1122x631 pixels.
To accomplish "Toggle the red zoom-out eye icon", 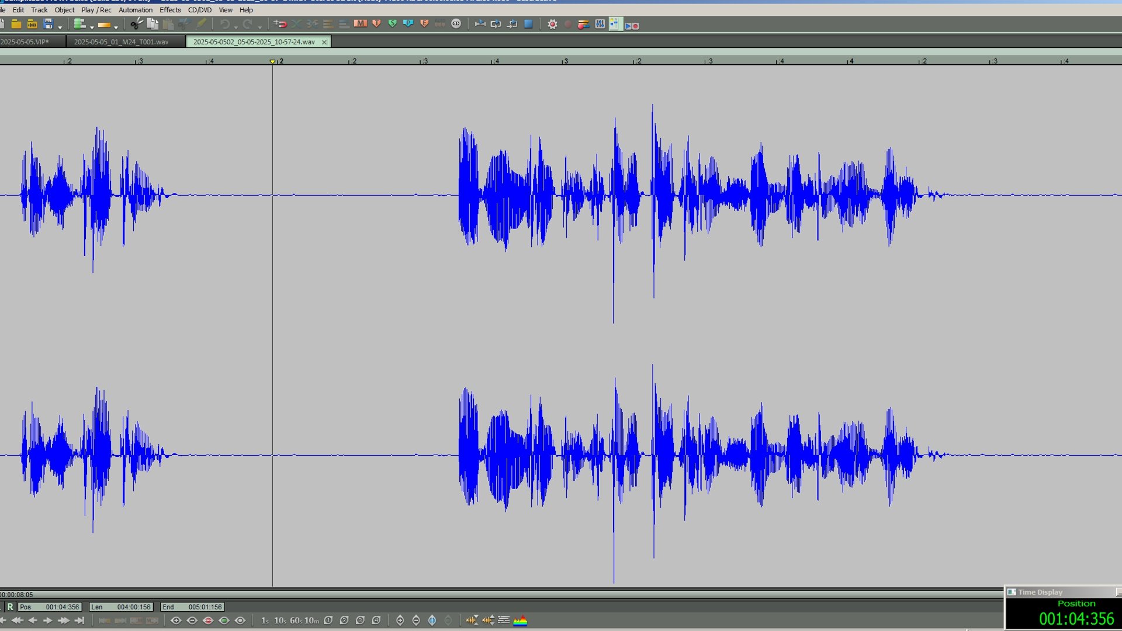I will click(207, 620).
